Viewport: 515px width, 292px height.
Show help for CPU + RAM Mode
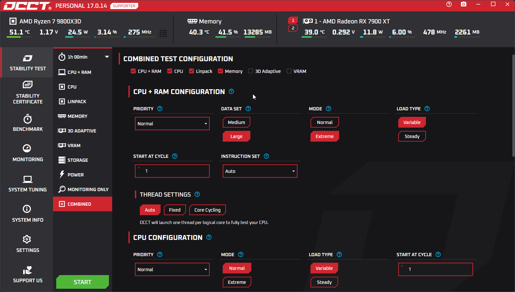coord(328,109)
